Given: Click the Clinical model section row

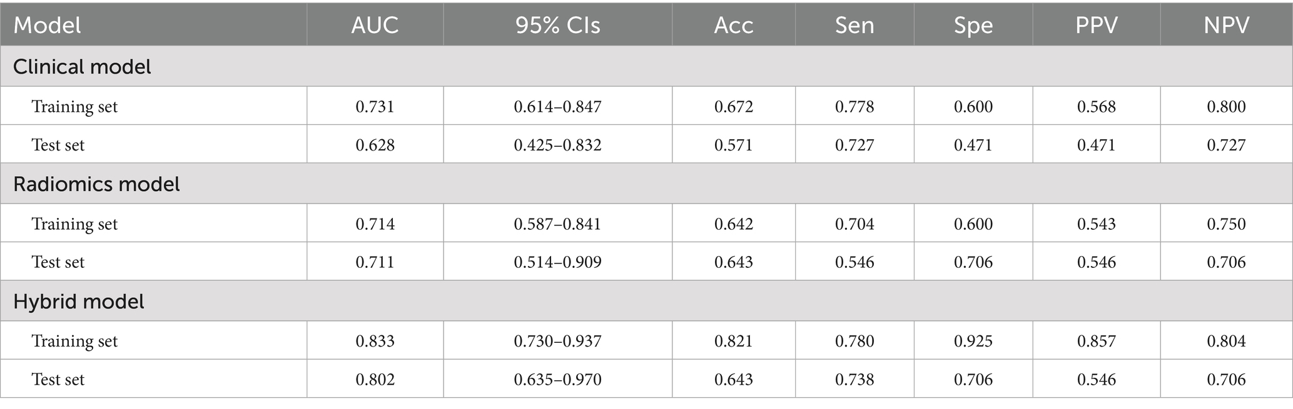Looking at the screenshot, I should [82, 67].
